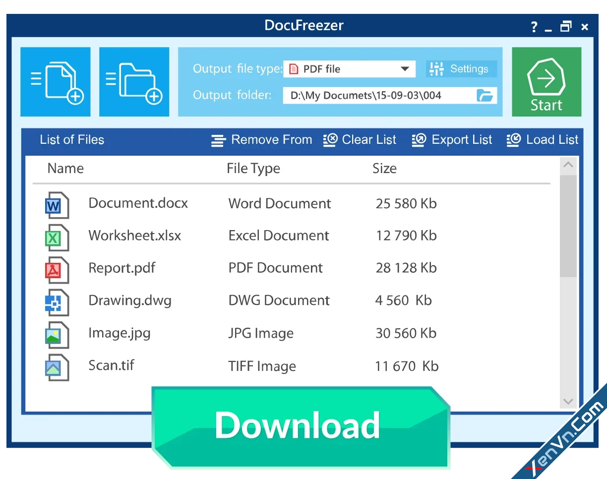The height and width of the screenshot is (479, 607).
Task: Click Remove From in the list toolbar
Action: click(x=262, y=140)
